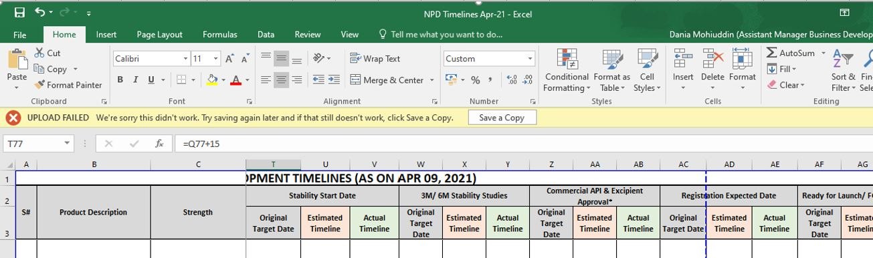Click the Save icon in title bar

[x=19, y=13]
